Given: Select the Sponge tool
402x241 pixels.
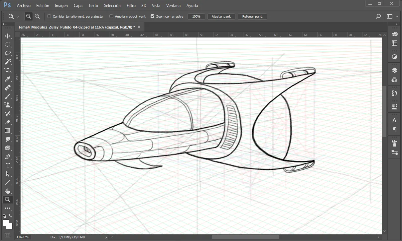Looking at the screenshot, I should pyautogui.click(x=7, y=148).
